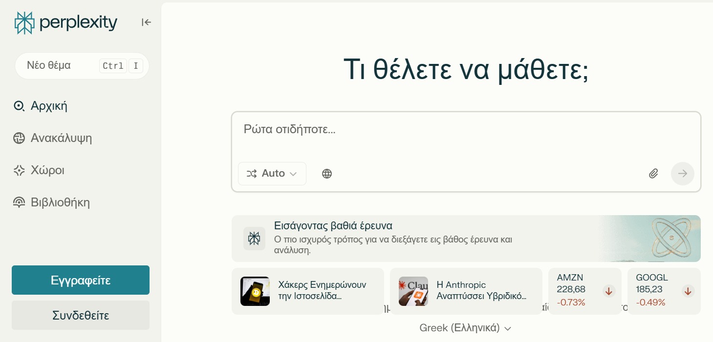The height and width of the screenshot is (342, 713).
Task: Click the text Ο πιο ισχυρός τρόπος description
Action: point(393,245)
